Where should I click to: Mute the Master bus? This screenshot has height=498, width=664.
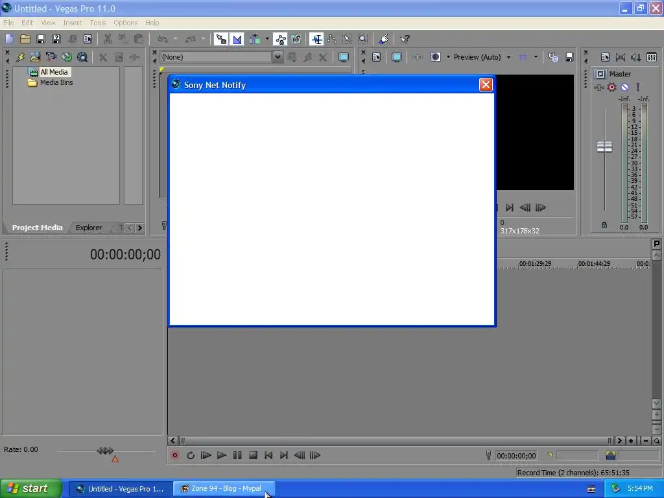pos(624,88)
